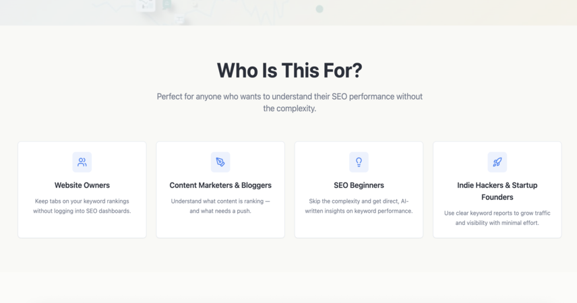577x303 pixels.
Task: Click the green dot in the top banner
Action: coord(320,9)
